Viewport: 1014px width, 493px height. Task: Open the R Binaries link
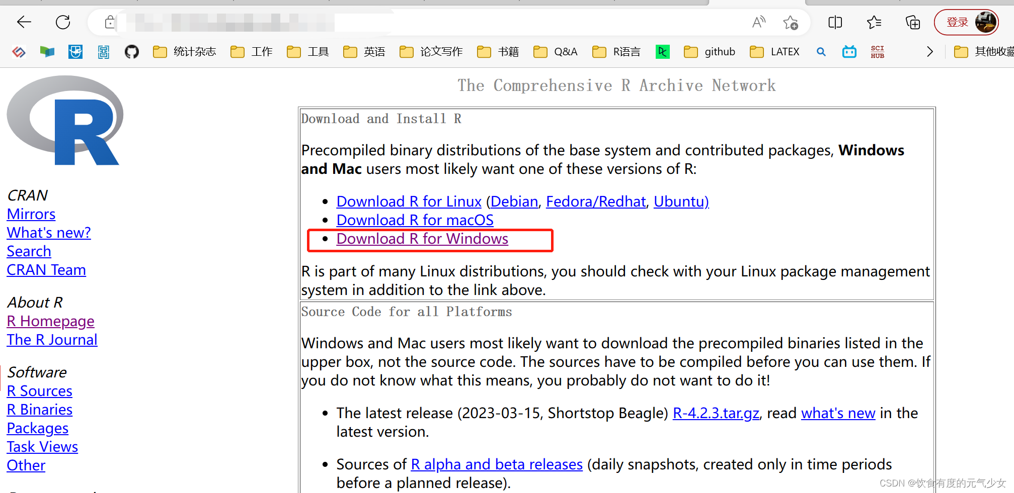tap(40, 410)
